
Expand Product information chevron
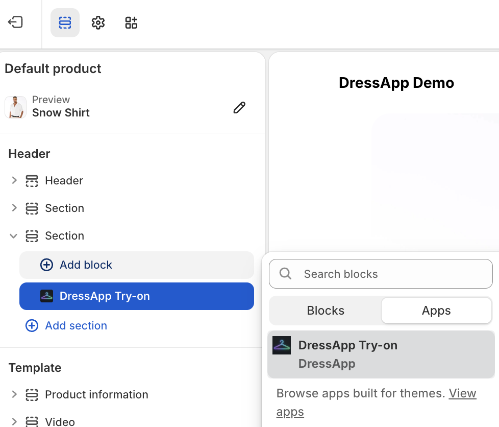point(14,394)
